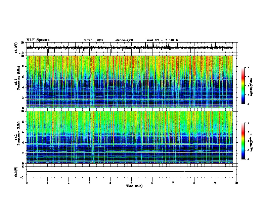Click the ch.1 spectrogram panel
The height and width of the screenshot is (205, 266).
point(130,82)
